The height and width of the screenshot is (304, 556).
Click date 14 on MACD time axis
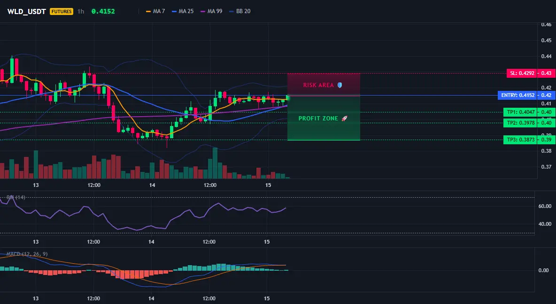coord(151,299)
